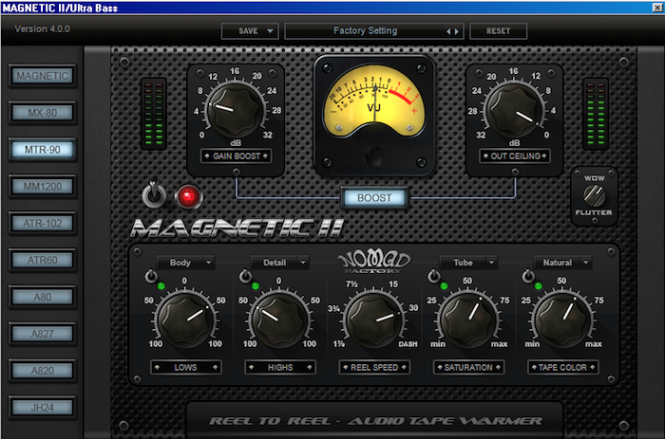Image resolution: width=665 pixels, height=439 pixels.
Task: Open the Factory Setting preset selector
Action: coord(374,31)
